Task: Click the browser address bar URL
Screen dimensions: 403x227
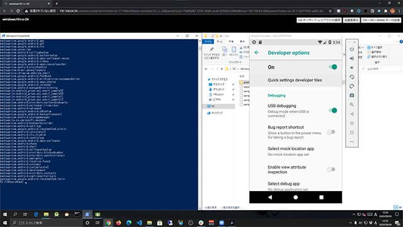Action: [191, 11]
